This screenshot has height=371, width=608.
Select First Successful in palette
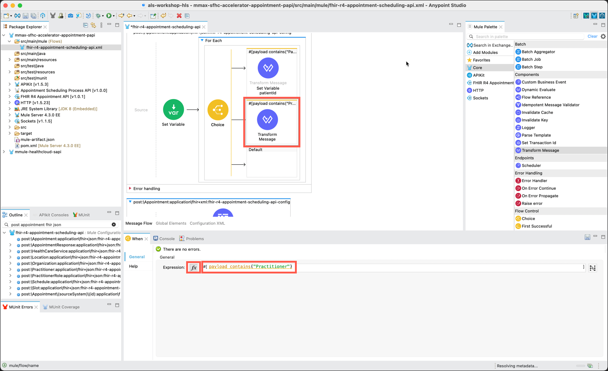tap(534, 226)
